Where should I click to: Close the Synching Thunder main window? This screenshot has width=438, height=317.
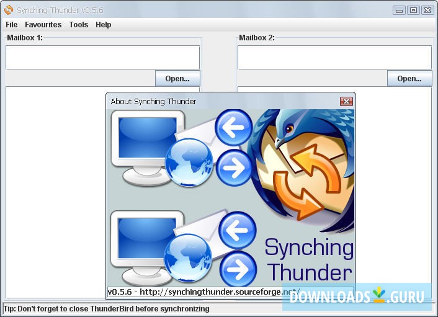coord(427,11)
